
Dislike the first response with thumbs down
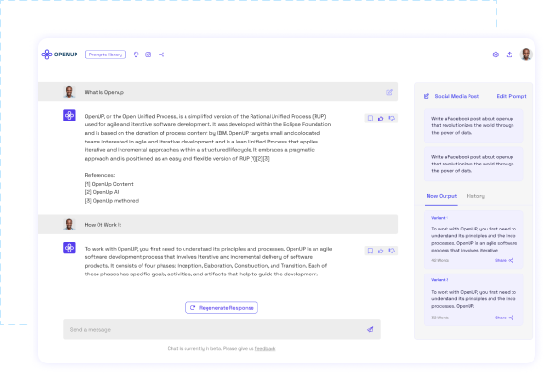pos(391,119)
